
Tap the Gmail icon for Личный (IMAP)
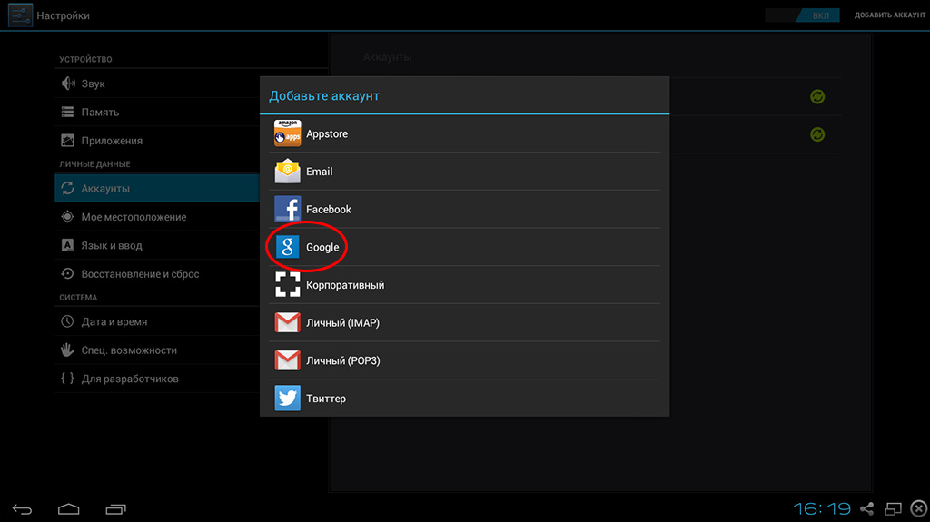tap(287, 322)
